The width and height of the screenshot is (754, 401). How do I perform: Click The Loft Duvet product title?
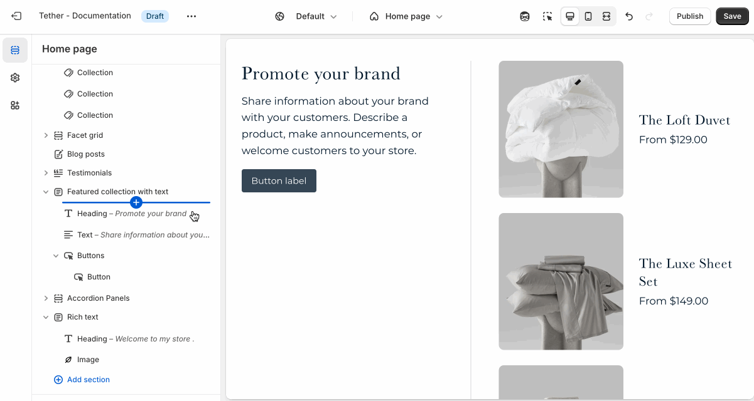[684, 120]
